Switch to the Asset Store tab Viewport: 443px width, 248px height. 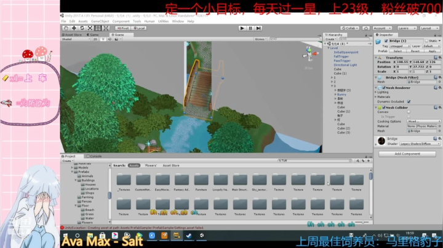tap(72, 34)
